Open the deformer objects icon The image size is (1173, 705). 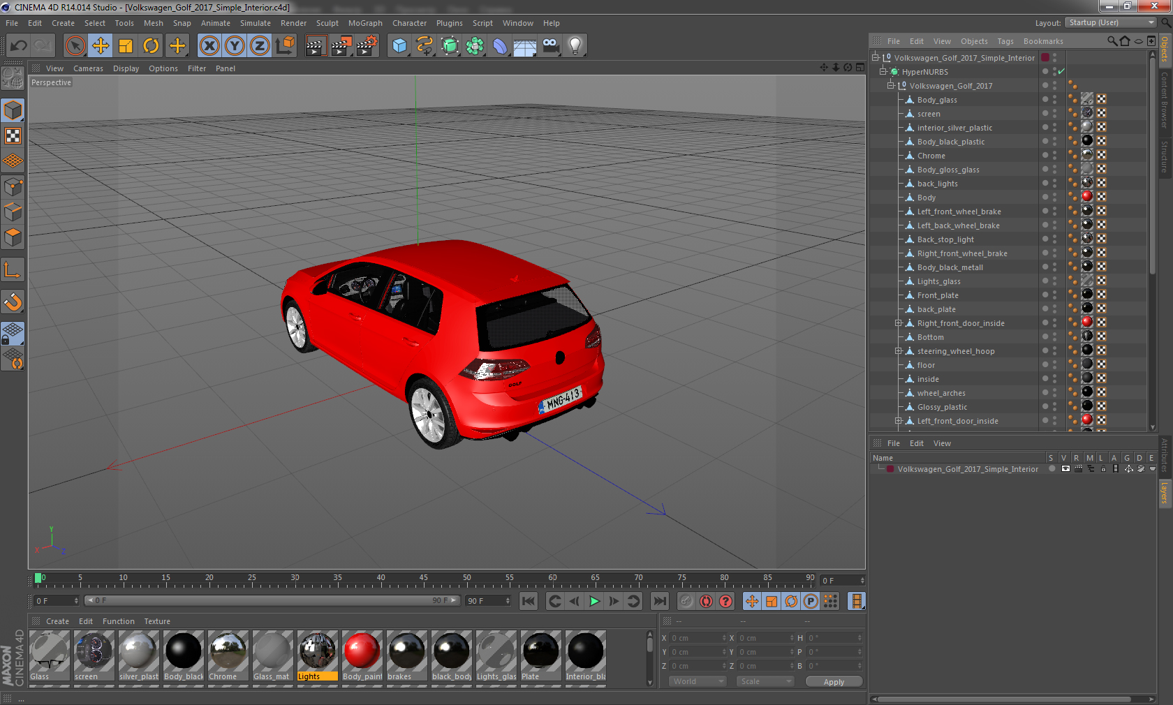[x=500, y=46]
